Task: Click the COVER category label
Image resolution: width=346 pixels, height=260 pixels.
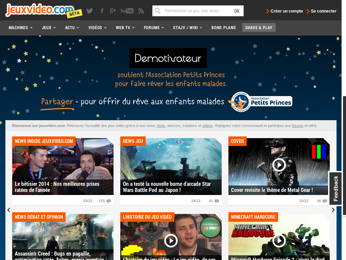Action: [238, 141]
